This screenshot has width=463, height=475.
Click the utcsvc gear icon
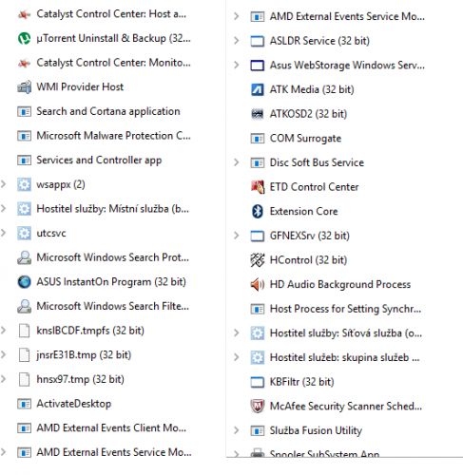pos(24,234)
